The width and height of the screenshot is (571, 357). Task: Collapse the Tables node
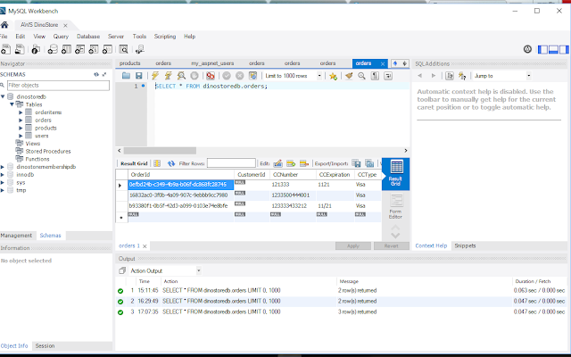pos(12,104)
